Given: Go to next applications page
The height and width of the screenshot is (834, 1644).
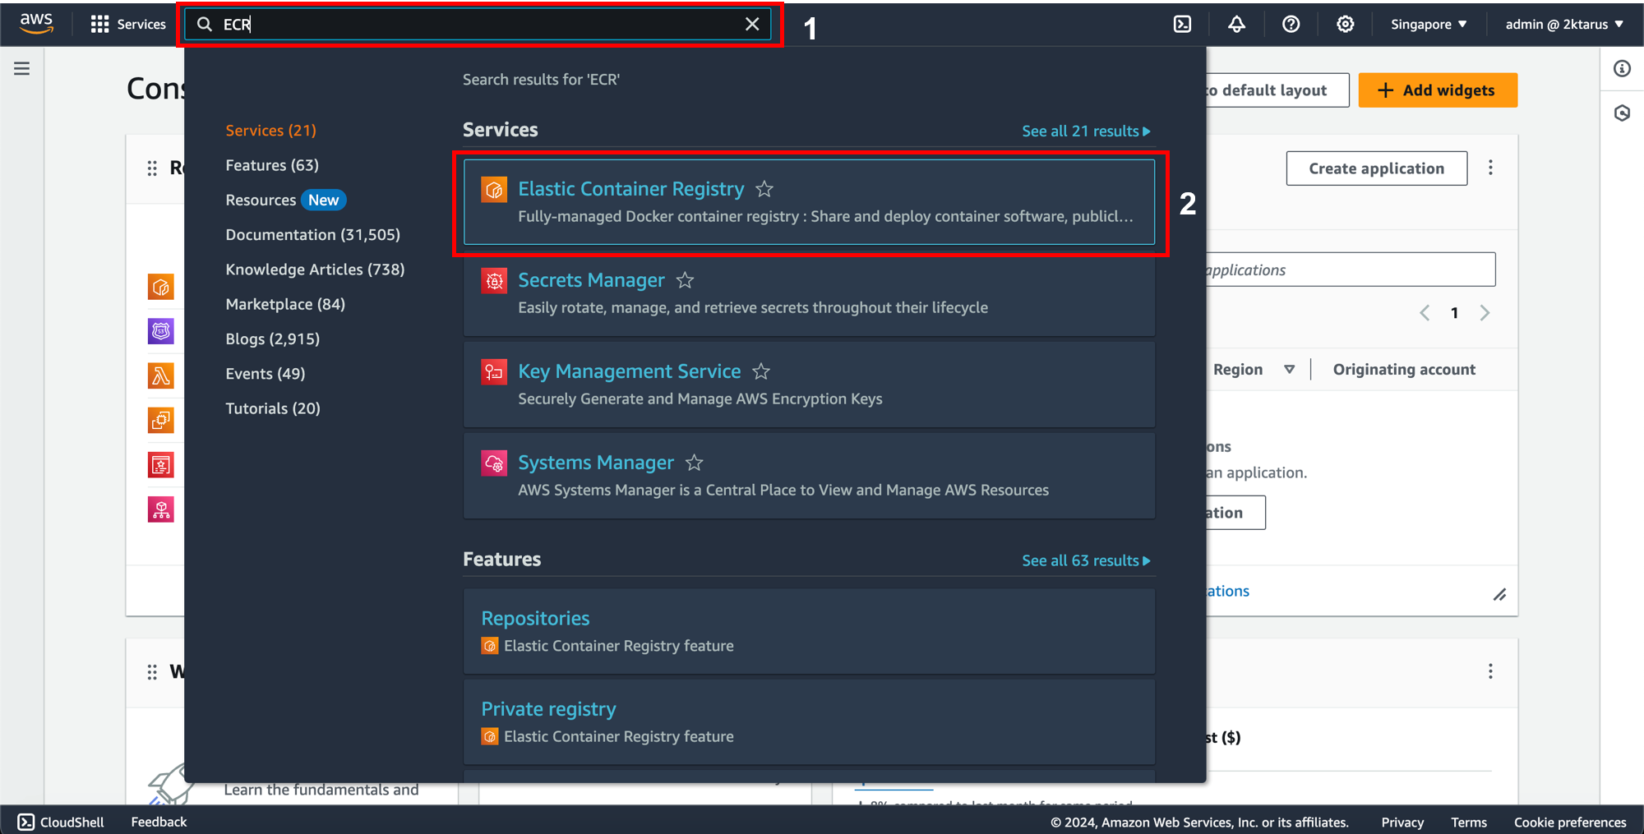Looking at the screenshot, I should 1485,313.
